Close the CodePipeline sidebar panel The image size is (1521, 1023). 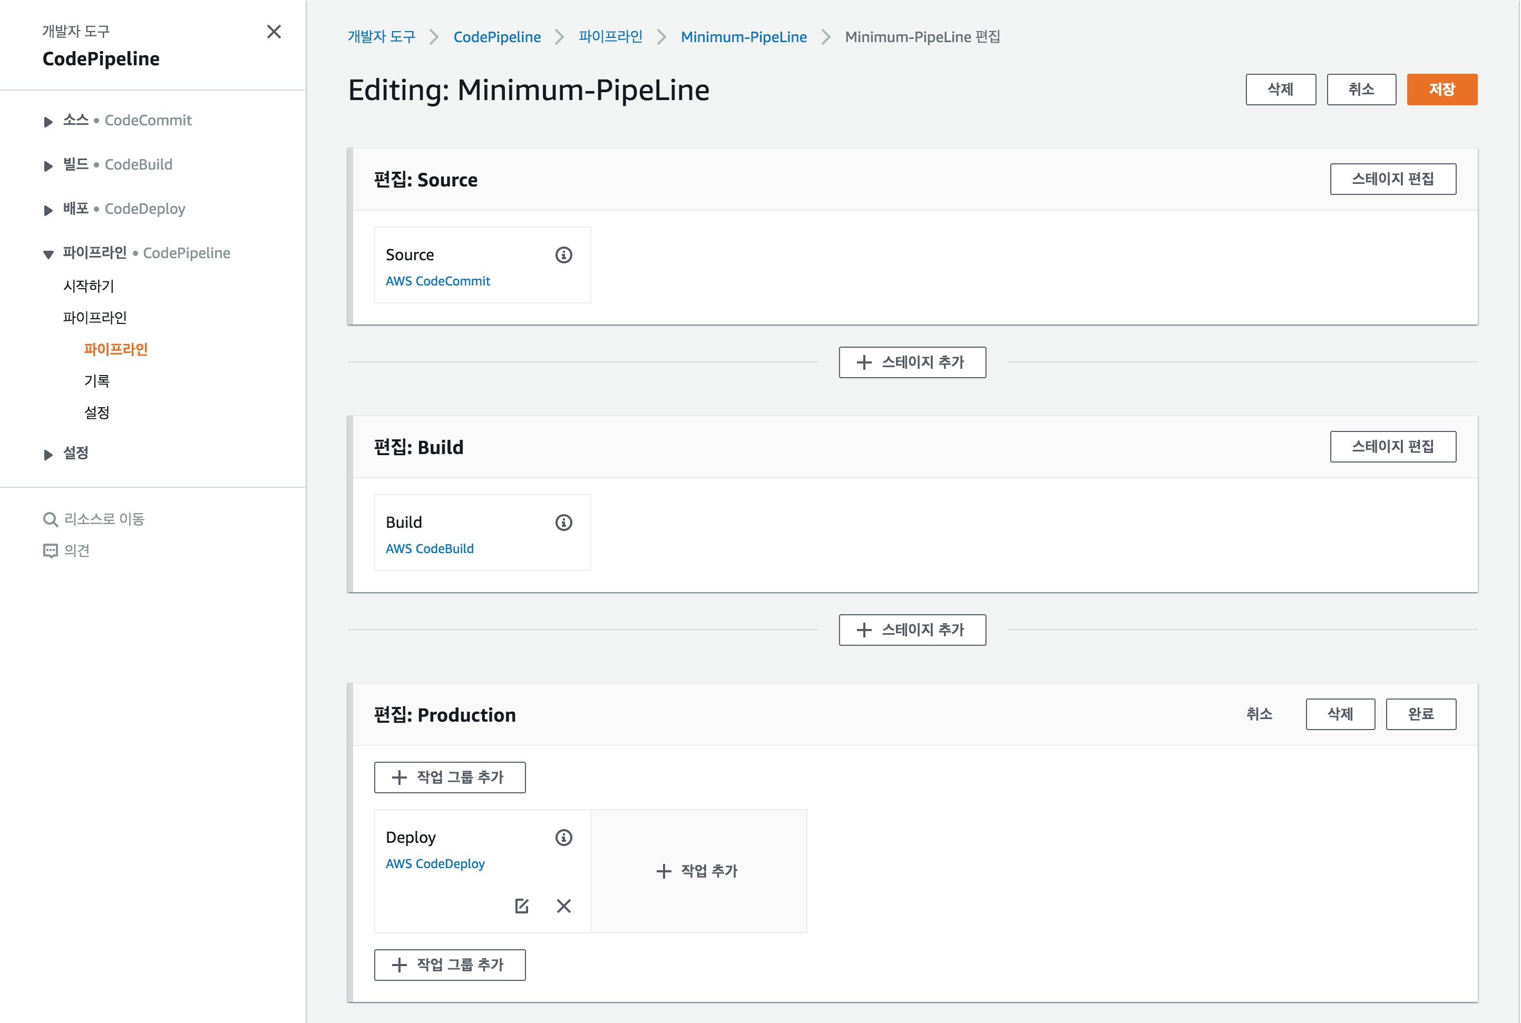274,32
